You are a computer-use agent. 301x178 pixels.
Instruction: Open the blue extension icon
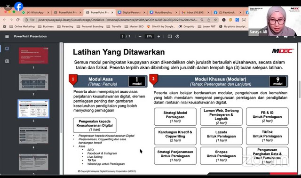[x=237, y=20]
